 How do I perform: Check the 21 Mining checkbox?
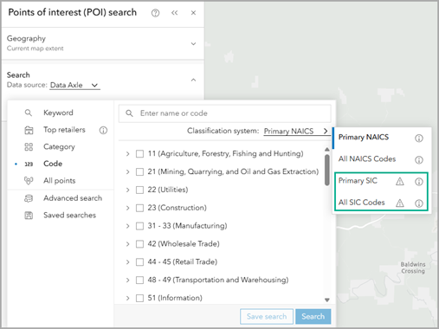139,172
